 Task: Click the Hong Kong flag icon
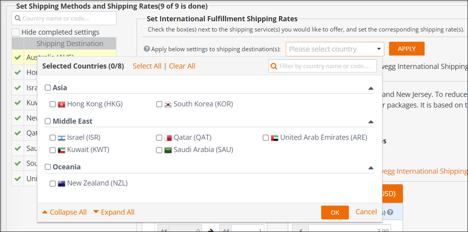point(61,104)
